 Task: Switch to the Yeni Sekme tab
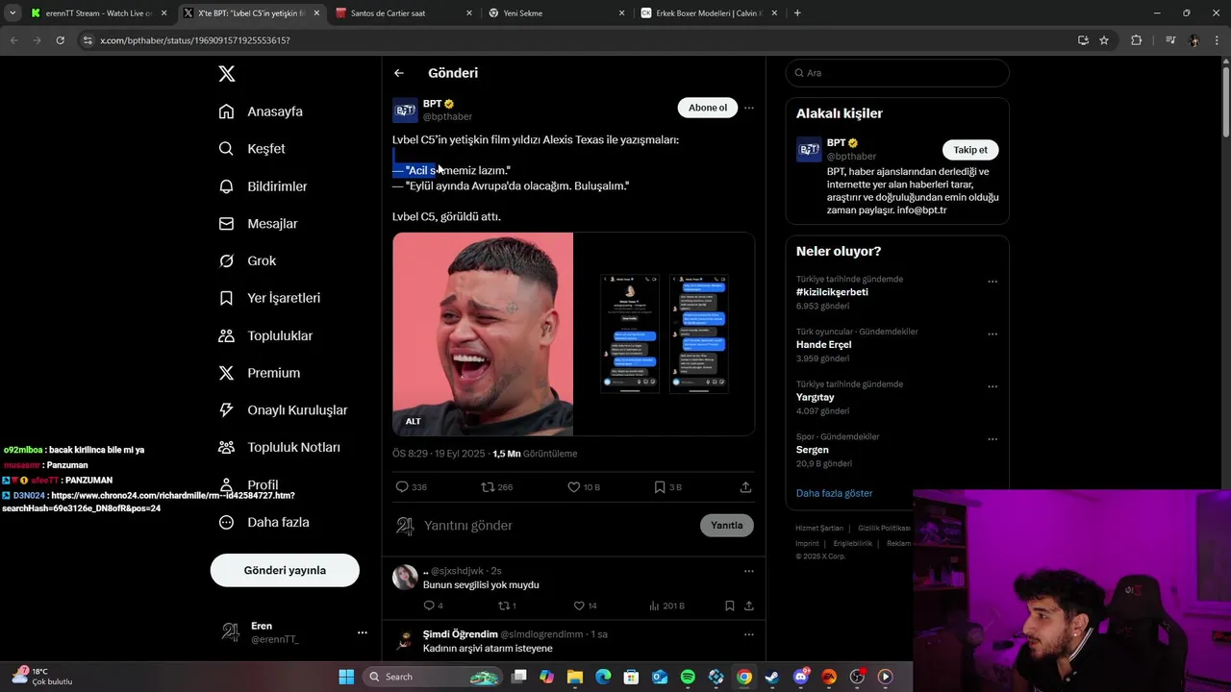(x=555, y=13)
